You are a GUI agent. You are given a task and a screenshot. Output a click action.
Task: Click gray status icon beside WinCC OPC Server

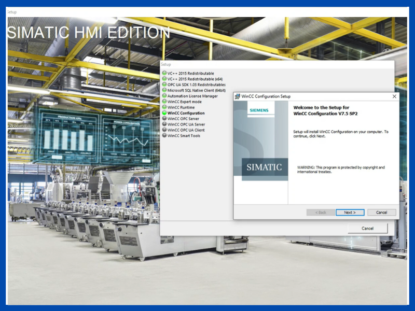[164, 119]
